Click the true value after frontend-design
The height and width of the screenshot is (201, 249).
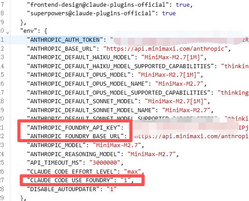(x=183, y=5)
